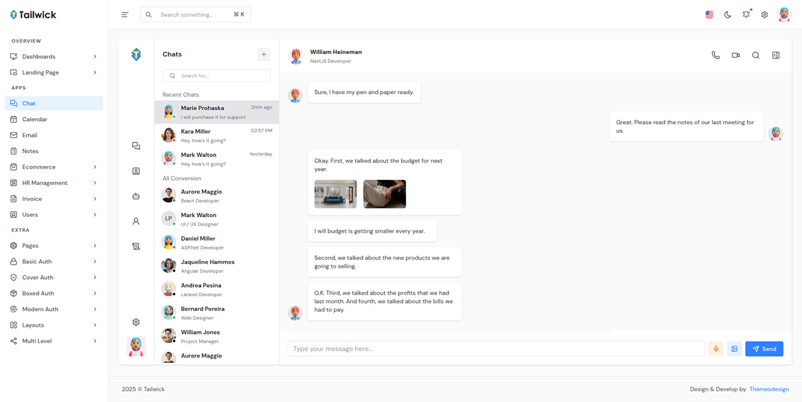
Task: Toggle the sidebar with hamburger menu button
Action: (125, 14)
